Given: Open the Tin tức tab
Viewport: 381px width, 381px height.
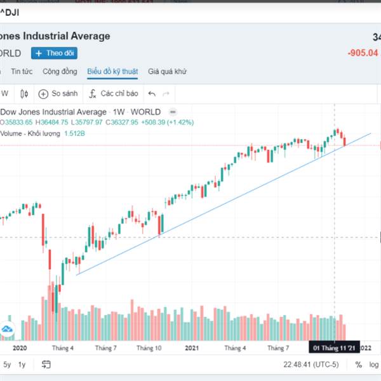Looking at the screenshot, I should point(22,71).
